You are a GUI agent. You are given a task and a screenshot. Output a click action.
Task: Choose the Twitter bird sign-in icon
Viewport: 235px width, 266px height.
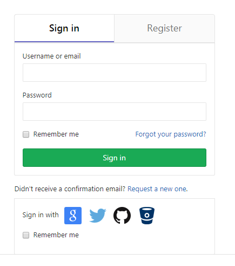click(98, 216)
